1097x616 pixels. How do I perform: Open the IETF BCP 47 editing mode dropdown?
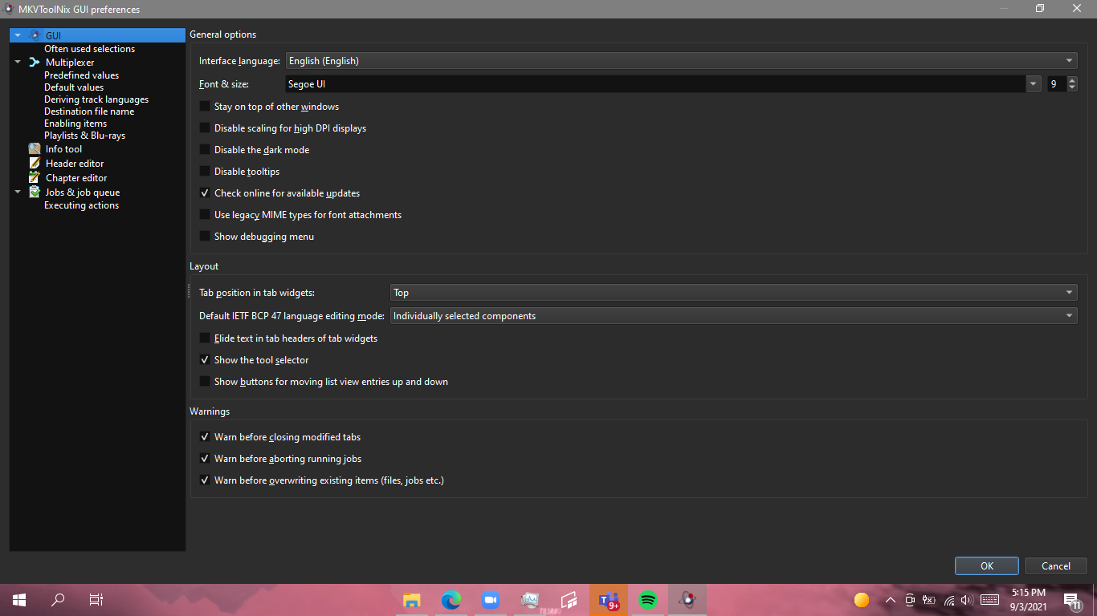pos(733,316)
